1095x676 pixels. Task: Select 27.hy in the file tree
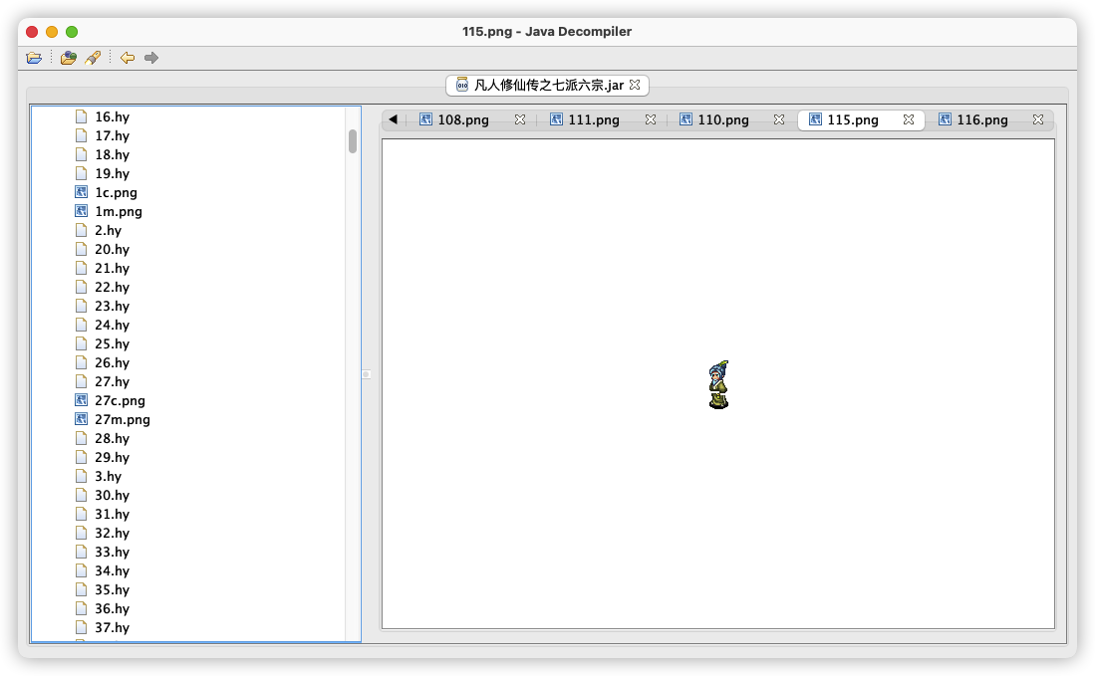tap(112, 381)
